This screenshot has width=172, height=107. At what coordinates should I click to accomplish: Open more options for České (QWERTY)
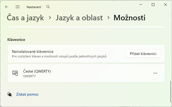[x=155, y=73]
